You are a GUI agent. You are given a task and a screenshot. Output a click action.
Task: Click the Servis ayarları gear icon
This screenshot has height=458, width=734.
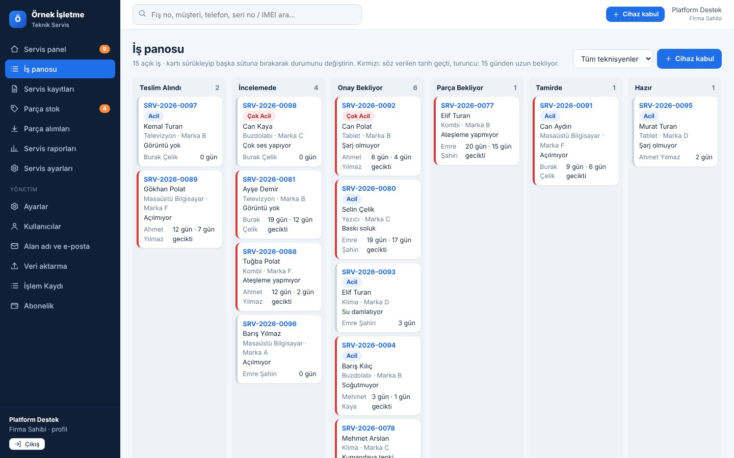(15, 168)
